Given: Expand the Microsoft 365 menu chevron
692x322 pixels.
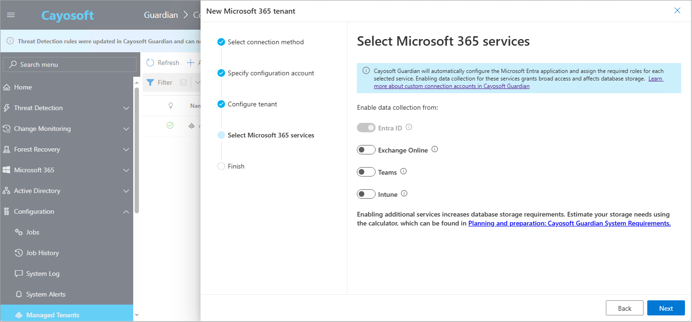Looking at the screenshot, I should click(126, 170).
